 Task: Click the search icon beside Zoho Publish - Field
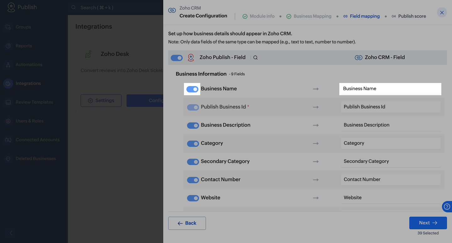pos(256,58)
